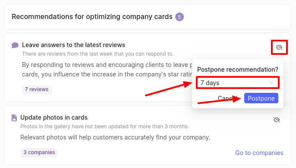Click the 3 companies tag

39,152
